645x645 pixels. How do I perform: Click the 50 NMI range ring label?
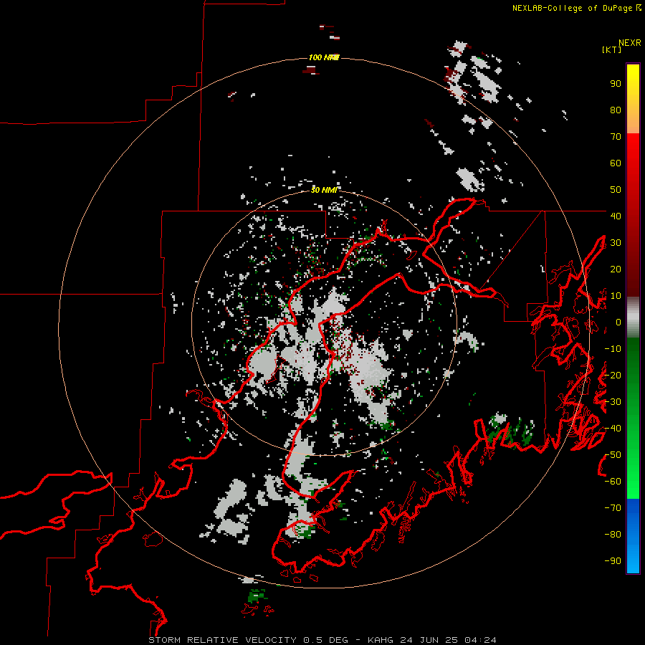pyautogui.click(x=324, y=190)
